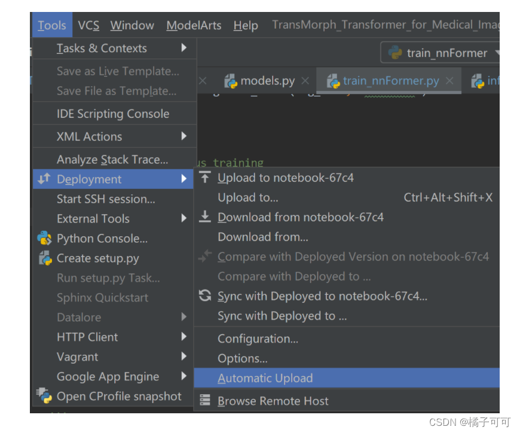Image resolution: width=520 pixels, height=433 pixels.
Task: Open the VCS menu
Action: coord(88,25)
